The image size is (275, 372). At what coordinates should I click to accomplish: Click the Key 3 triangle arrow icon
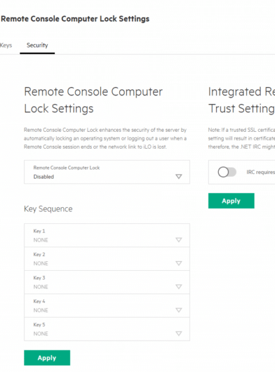click(x=179, y=287)
